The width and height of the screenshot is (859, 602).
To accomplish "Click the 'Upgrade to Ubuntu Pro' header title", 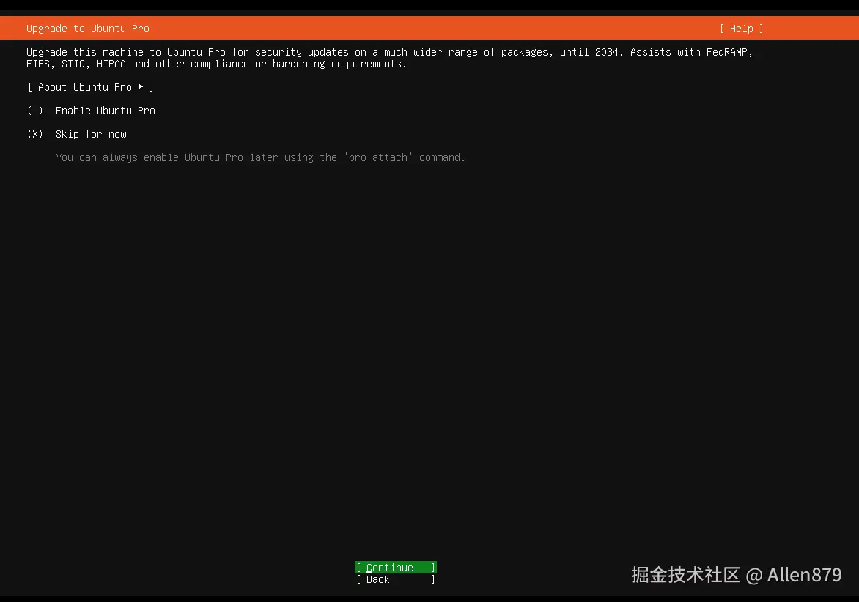I will pos(88,29).
